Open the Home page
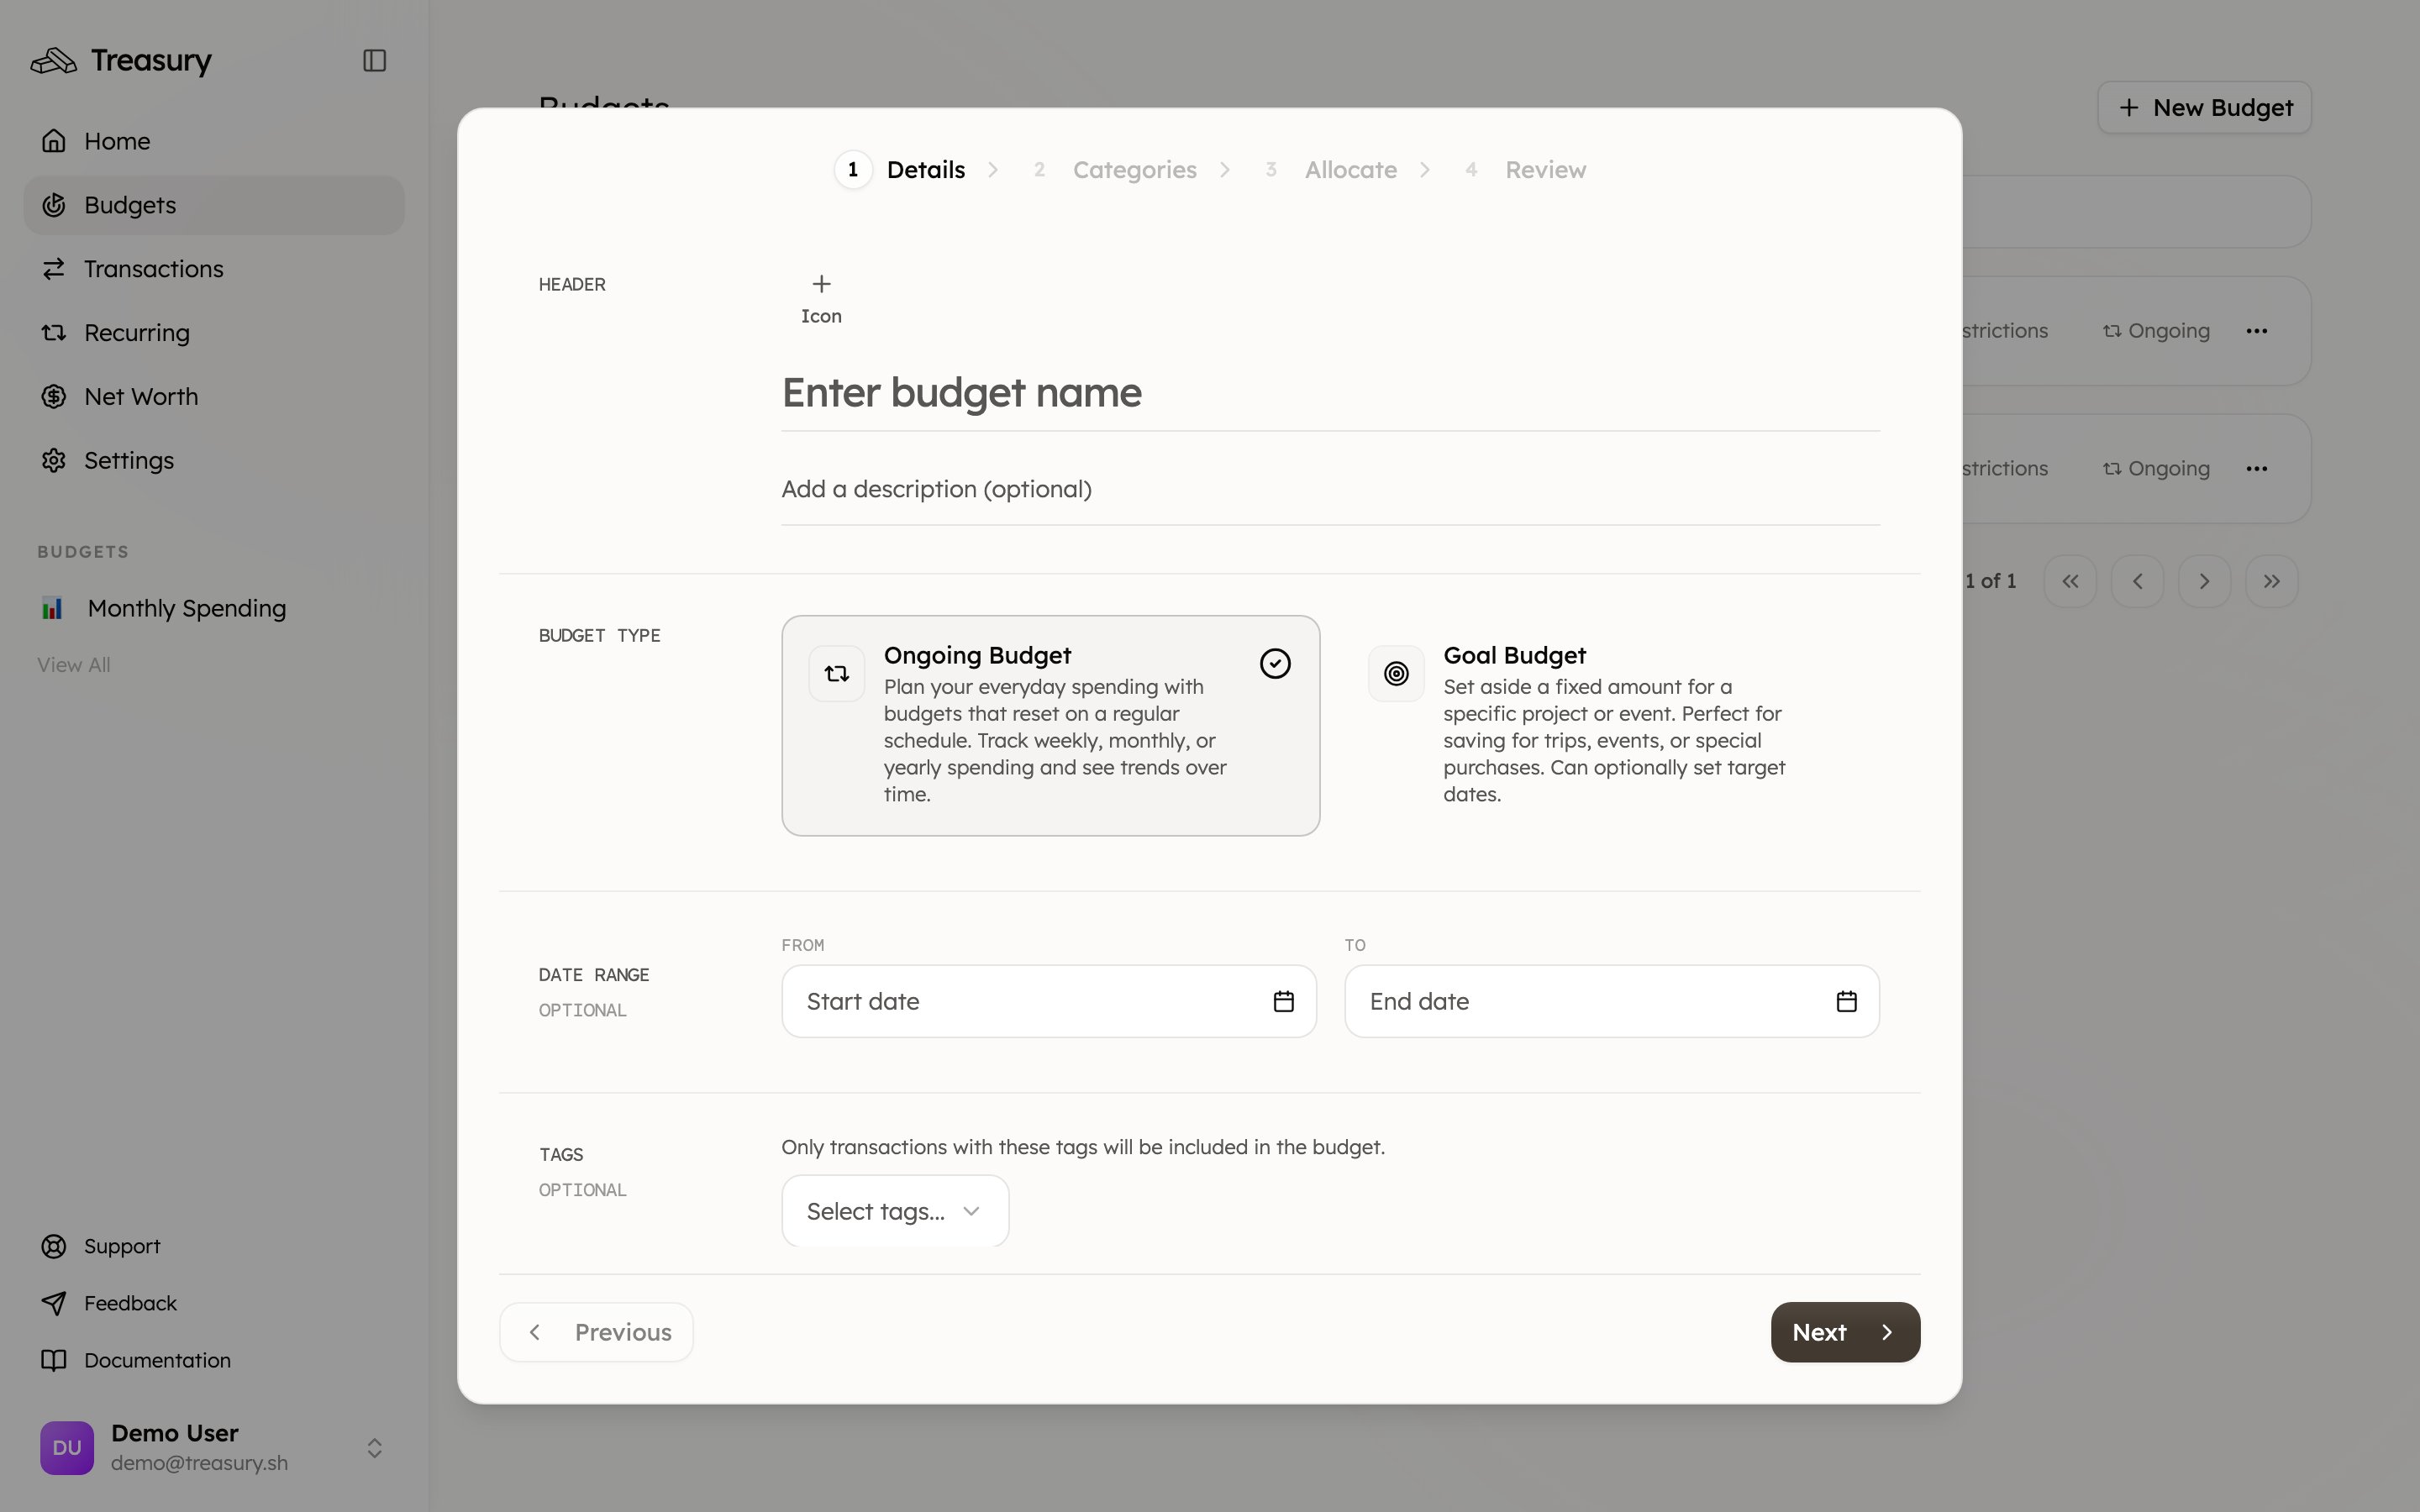The image size is (2420, 1512). tap(214, 141)
